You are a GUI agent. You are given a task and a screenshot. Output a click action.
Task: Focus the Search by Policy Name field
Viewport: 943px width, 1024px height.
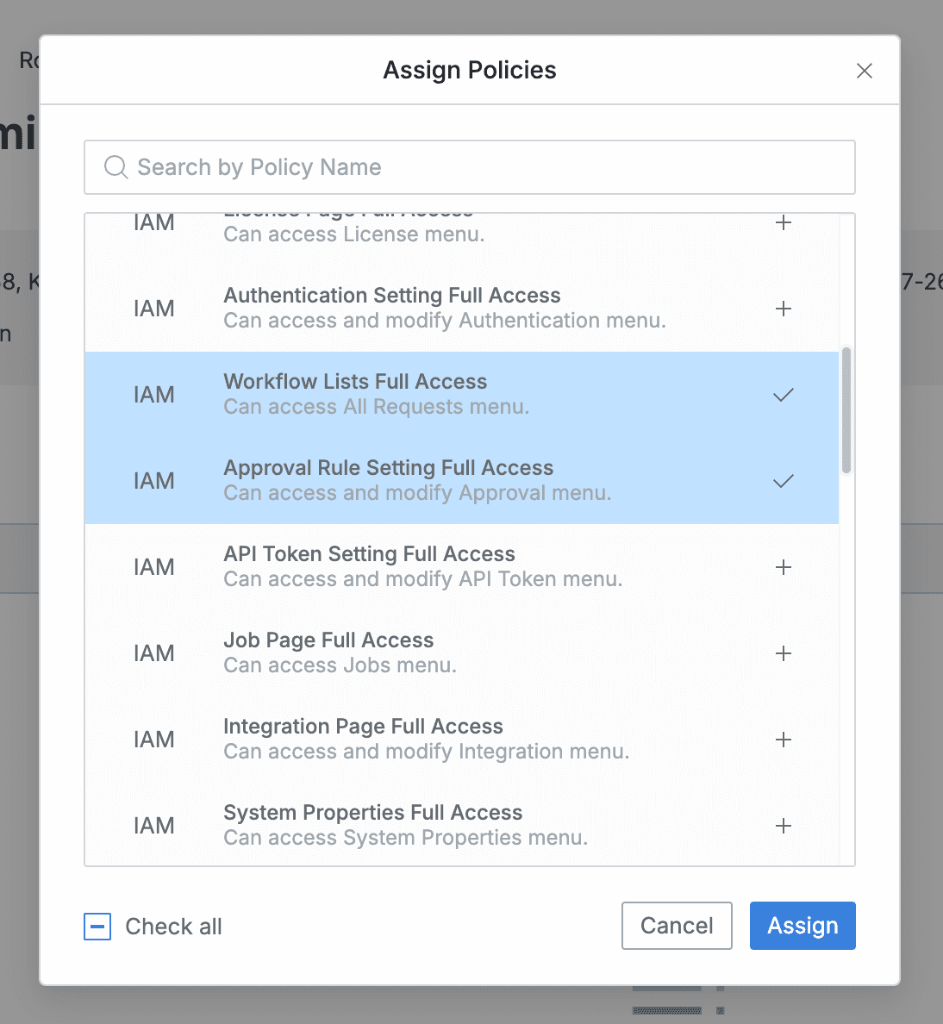pyautogui.click(x=483, y=167)
